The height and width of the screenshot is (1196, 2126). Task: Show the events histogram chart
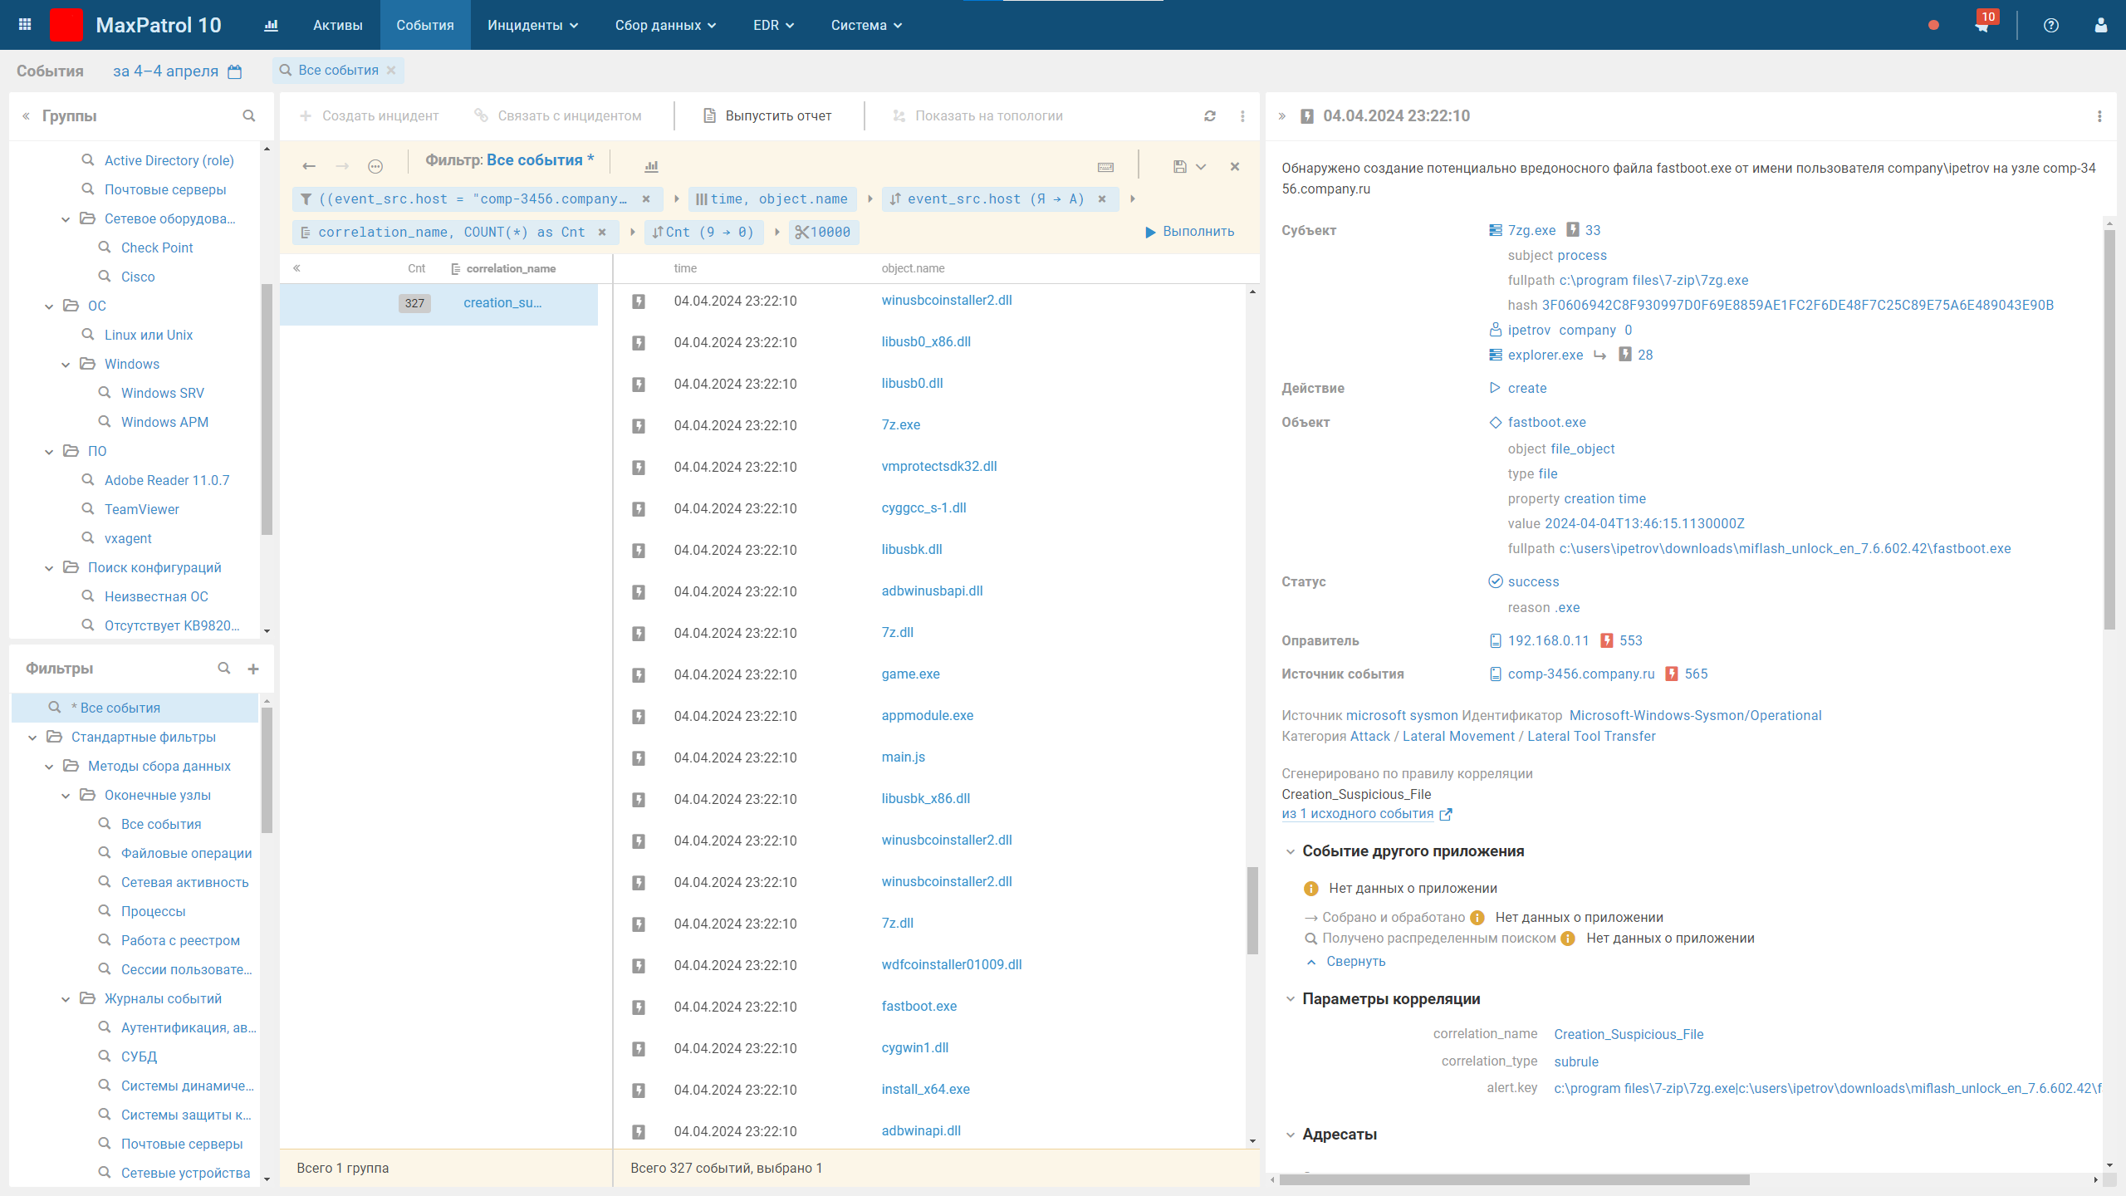(x=651, y=166)
